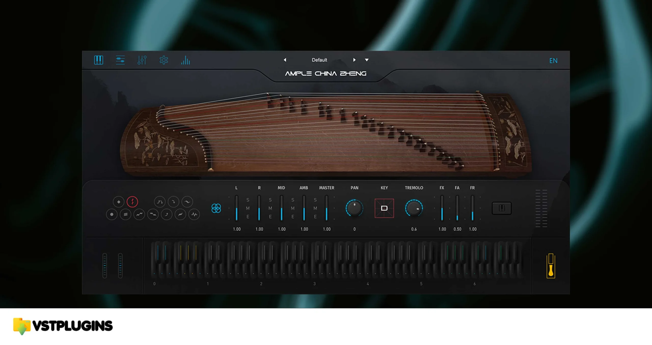The width and height of the screenshot is (652, 345).
Task: Click the red KEY selector square
Action: (384, 208)
